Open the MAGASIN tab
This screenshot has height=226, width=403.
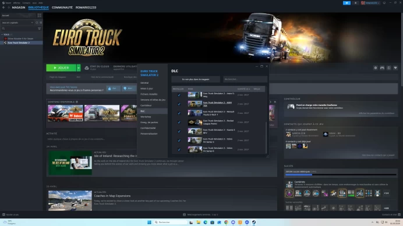pos(19,8)
